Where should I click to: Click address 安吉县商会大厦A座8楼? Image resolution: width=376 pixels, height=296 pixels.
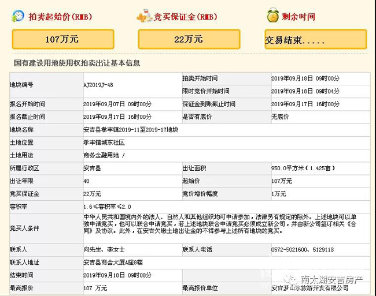pyautogui.click(x=113, y=263)
